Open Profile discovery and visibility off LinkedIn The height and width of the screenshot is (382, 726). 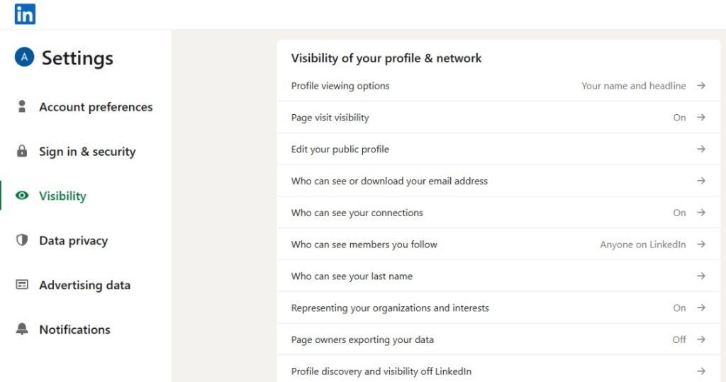[x=381, y=371]
